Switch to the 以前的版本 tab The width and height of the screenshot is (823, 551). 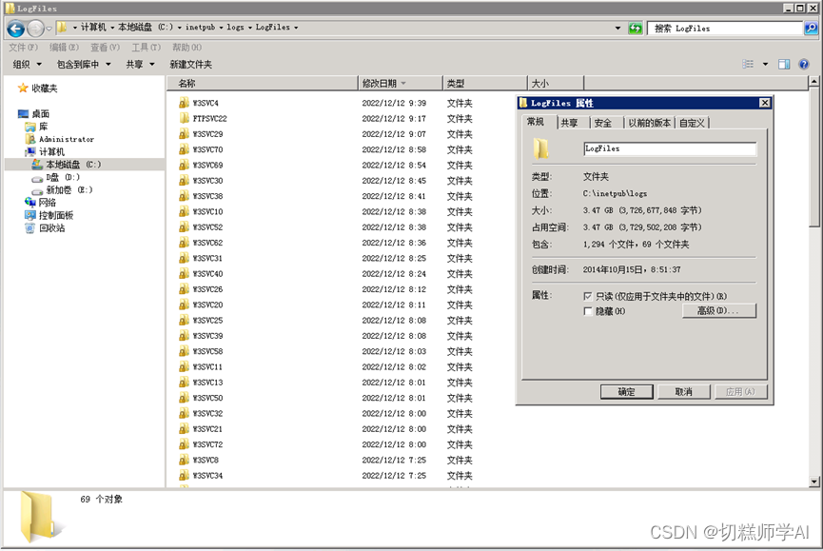pos(649,123)
